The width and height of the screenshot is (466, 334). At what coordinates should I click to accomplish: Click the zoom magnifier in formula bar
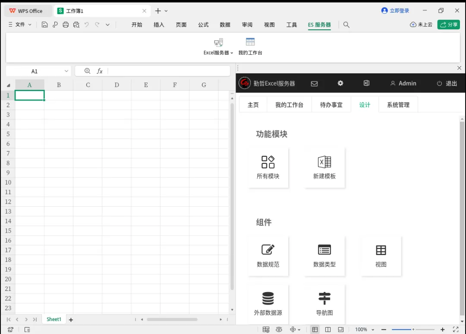(x=87, y=71)
